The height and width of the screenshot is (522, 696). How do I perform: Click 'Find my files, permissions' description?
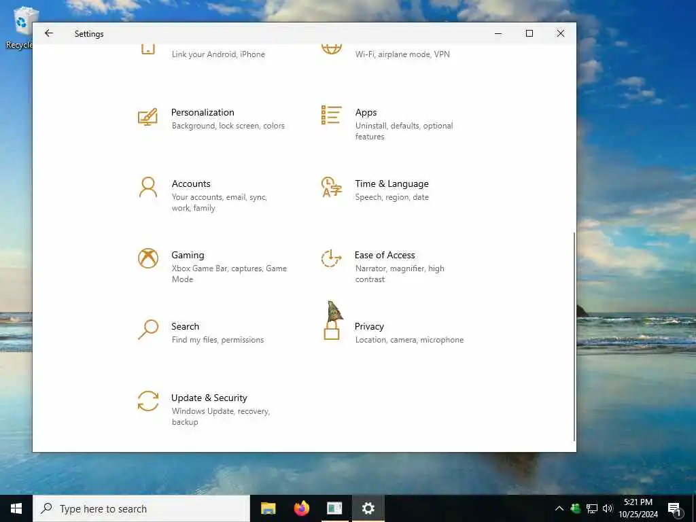point(217,340)
